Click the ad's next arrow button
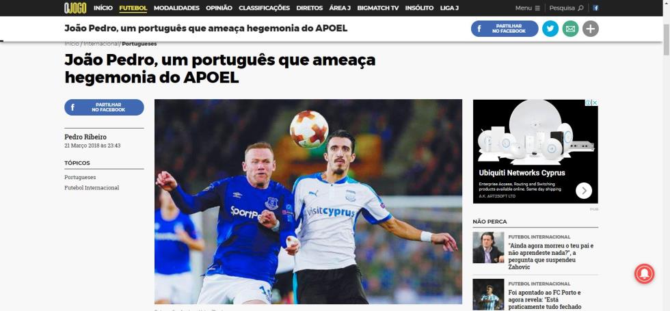 (x=584, y=191)
